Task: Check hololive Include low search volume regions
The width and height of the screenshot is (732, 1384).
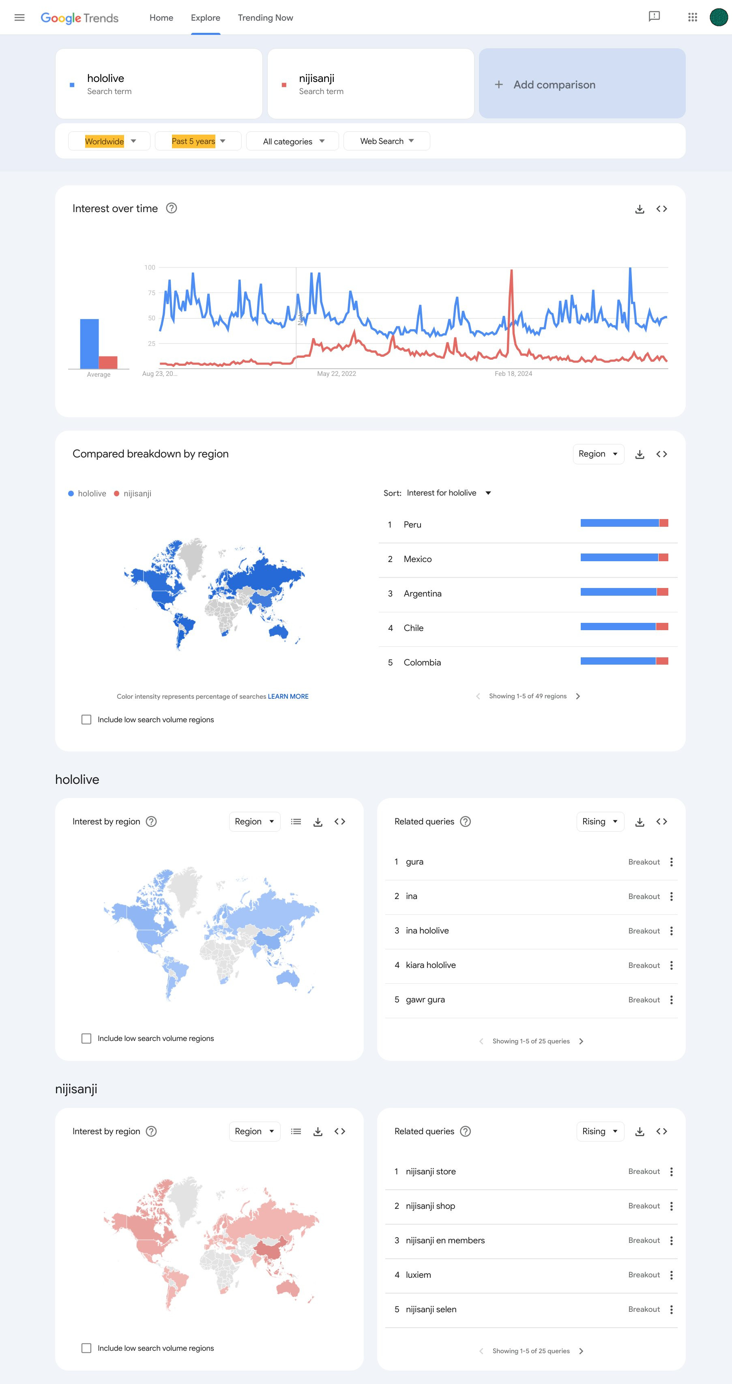Action: click(86, 1039)
